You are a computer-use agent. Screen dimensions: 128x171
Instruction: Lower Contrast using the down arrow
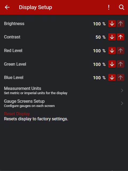click(x=112, y=37)
